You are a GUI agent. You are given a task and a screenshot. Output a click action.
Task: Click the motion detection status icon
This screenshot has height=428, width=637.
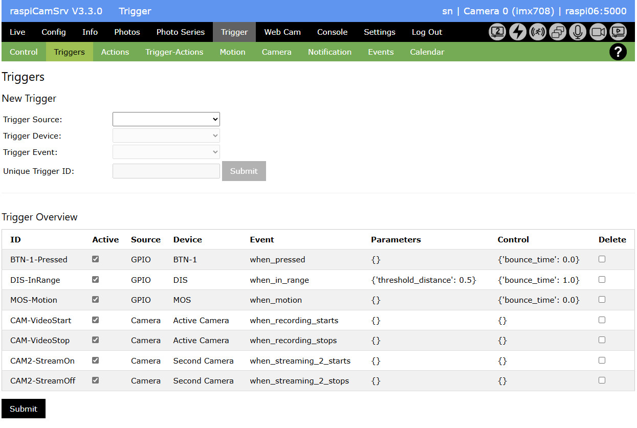click(x=538, y=32)
